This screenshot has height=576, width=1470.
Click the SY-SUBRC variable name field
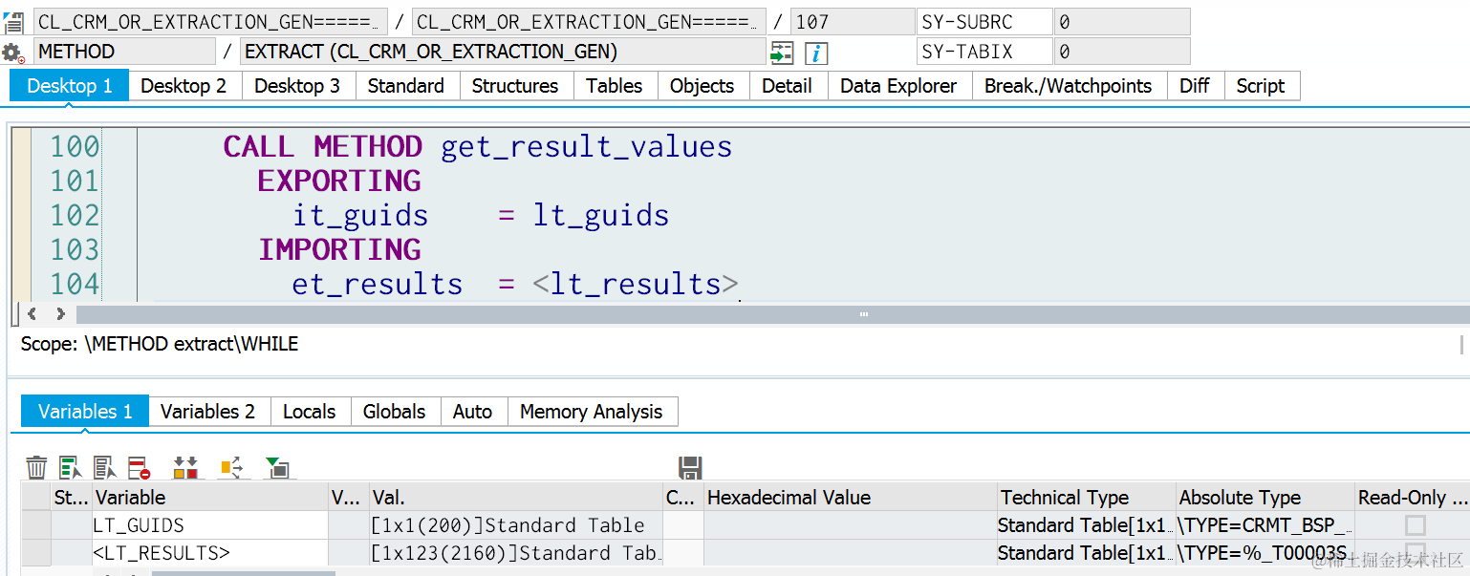pyautogui.click(x=984, y=22)
